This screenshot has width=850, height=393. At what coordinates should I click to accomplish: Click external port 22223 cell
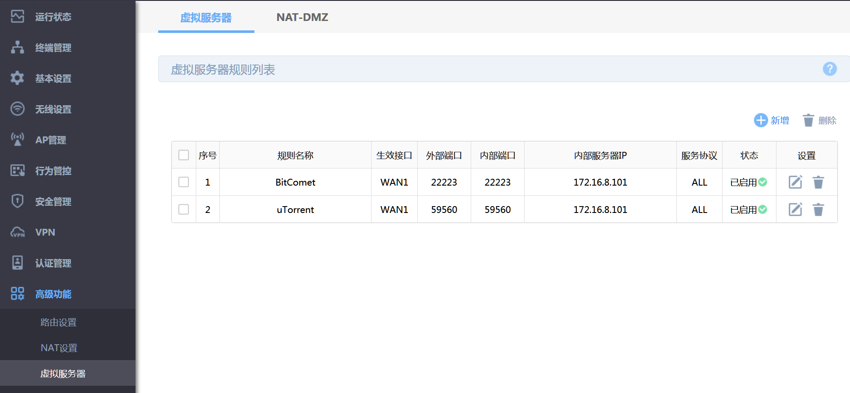pos(444,182)
